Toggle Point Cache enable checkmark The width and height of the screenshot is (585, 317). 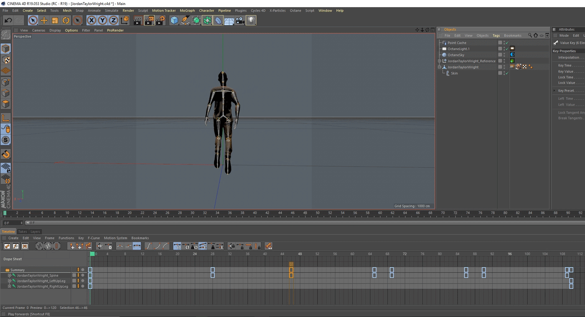[x=507, y=43]
